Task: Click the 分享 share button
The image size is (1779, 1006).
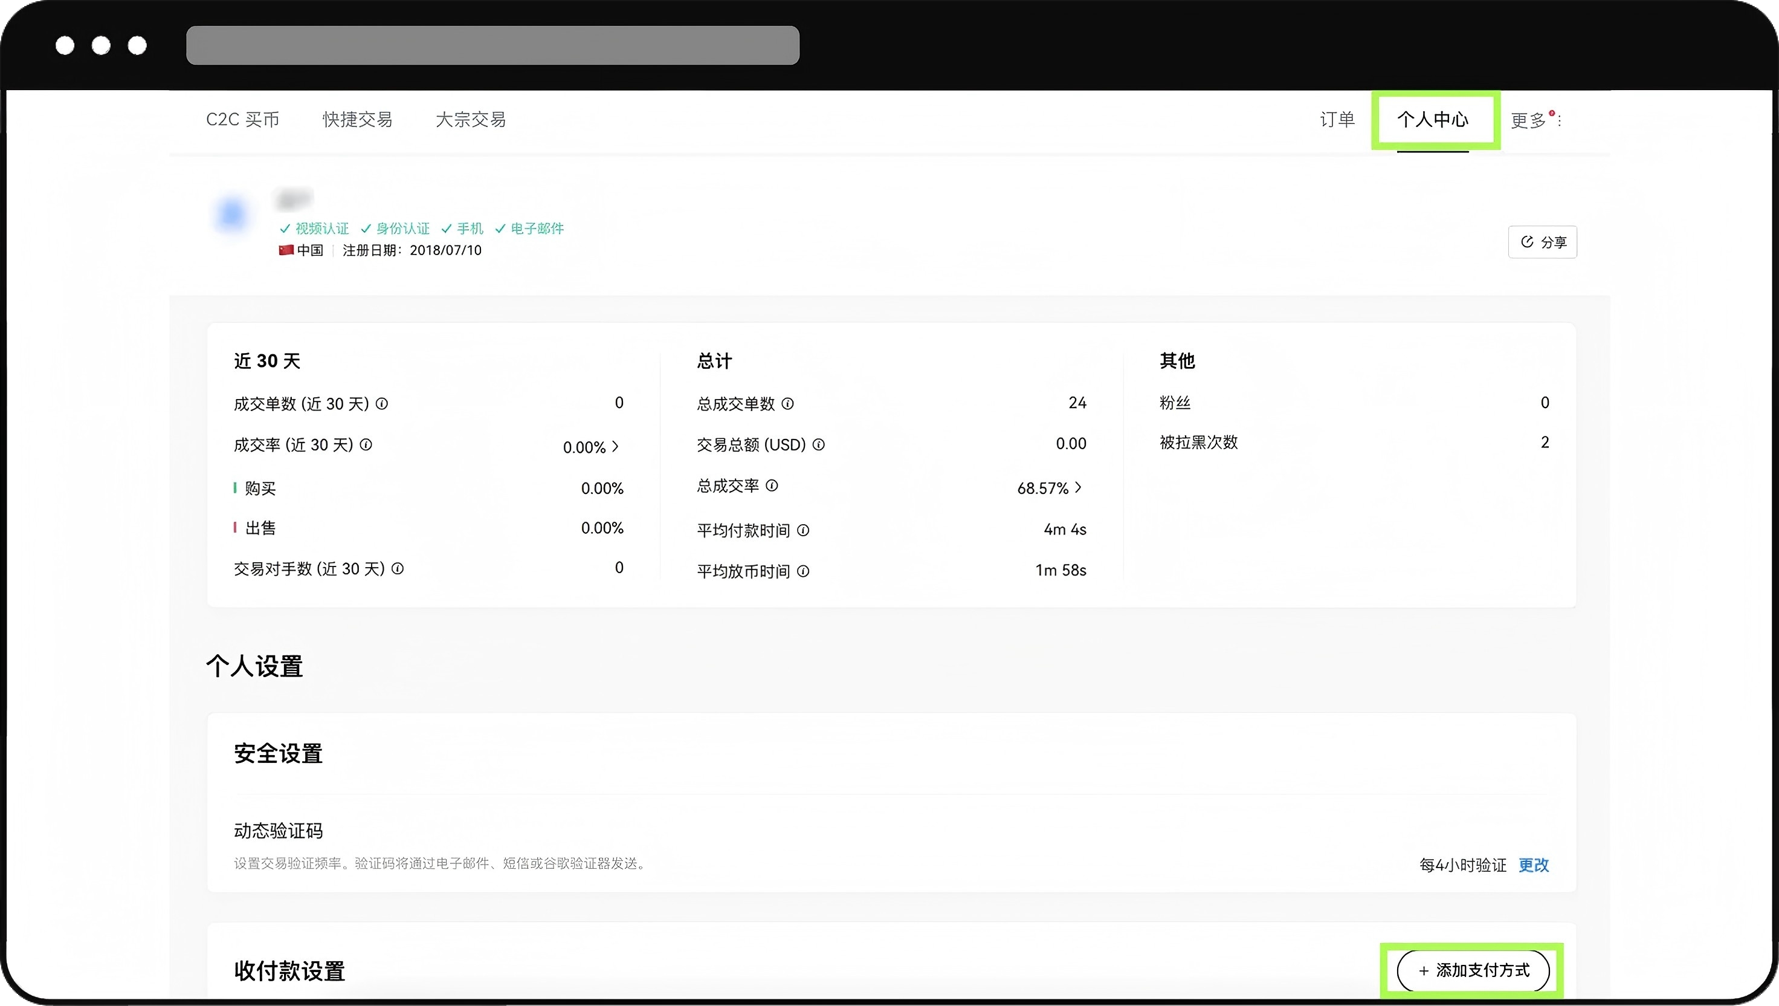Action: pyautogui.click(x=1542, y=242)
